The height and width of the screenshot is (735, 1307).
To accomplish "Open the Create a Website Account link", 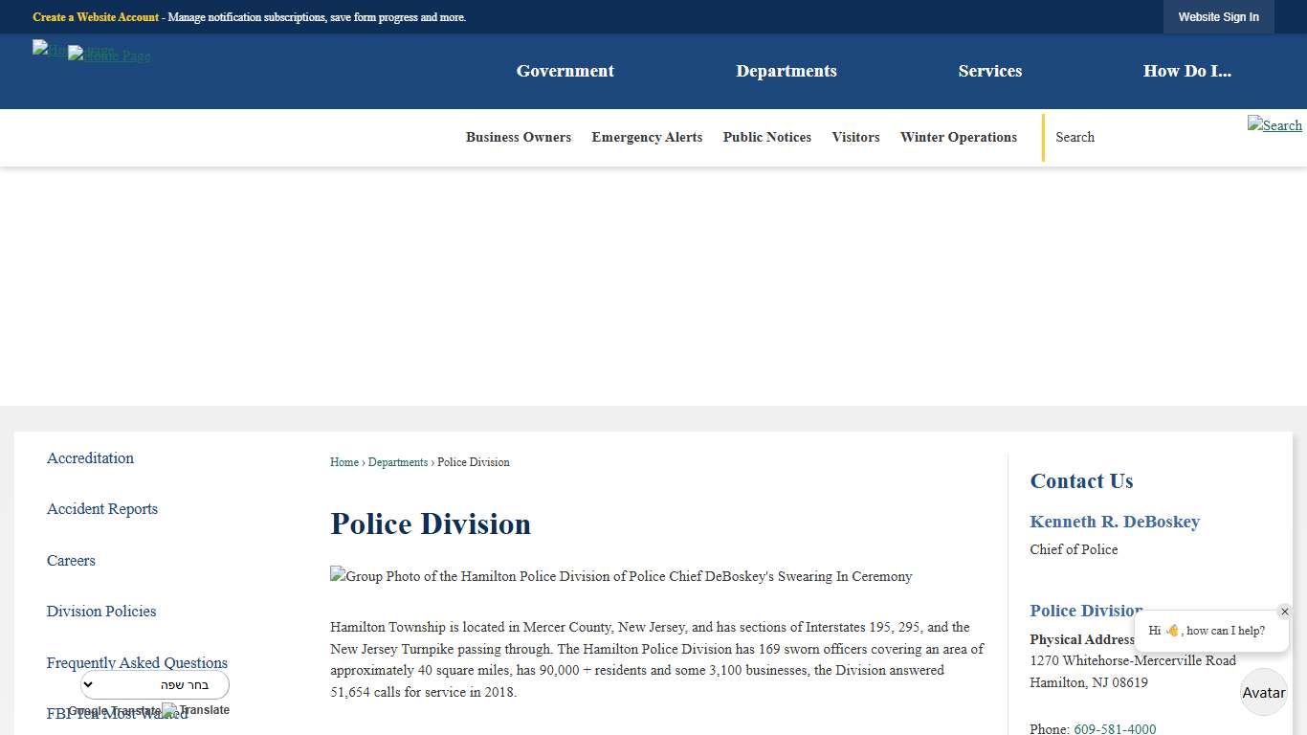I will 95,17.
